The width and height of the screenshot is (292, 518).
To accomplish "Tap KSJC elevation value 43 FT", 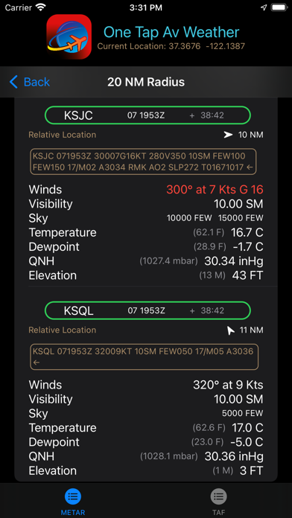I will click(248, 275).
